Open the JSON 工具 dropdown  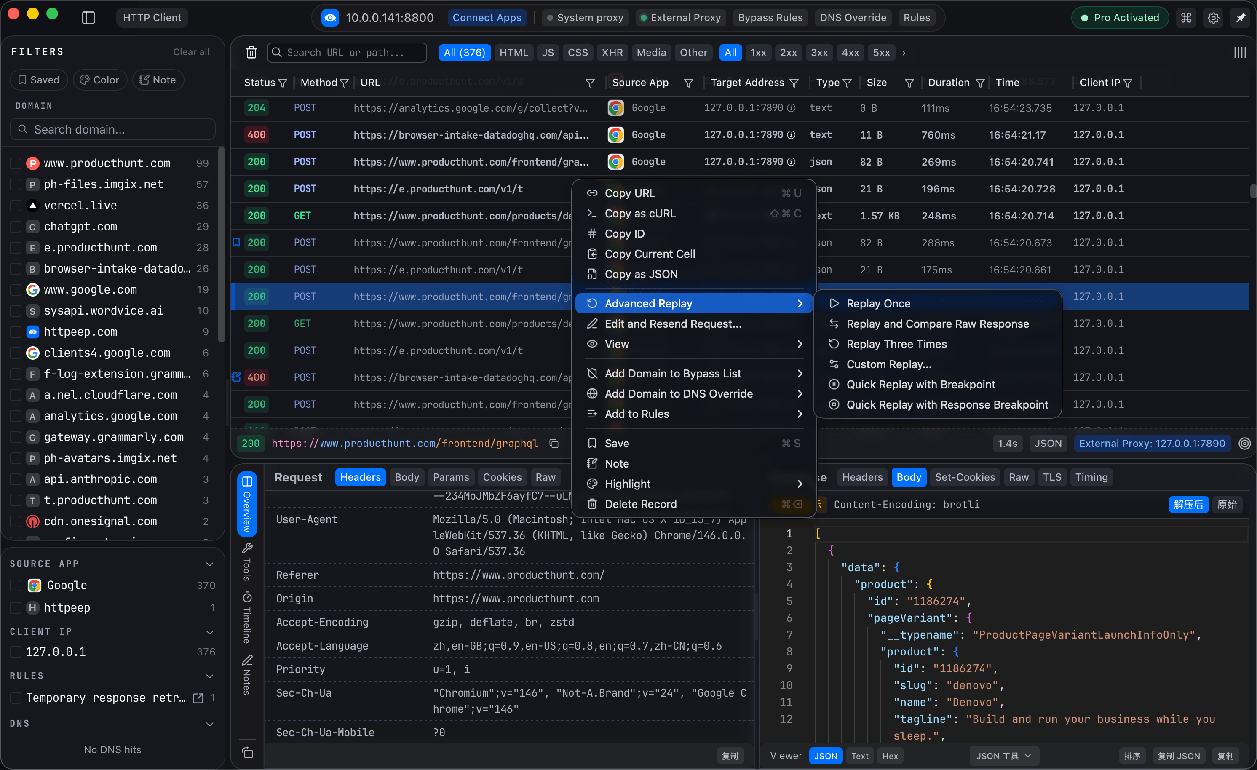[1003, 756]
